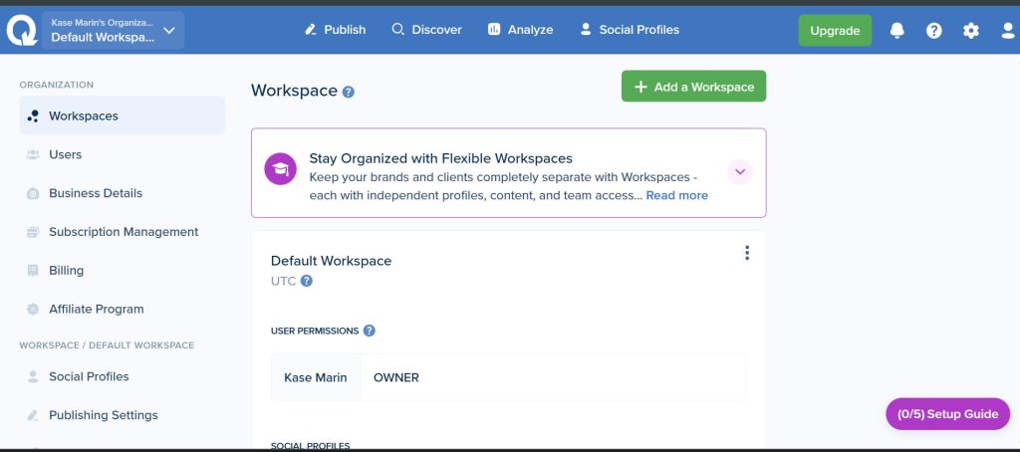
Task: Go to Business Details
Action: pyautogui.click(x=123, y=193)
